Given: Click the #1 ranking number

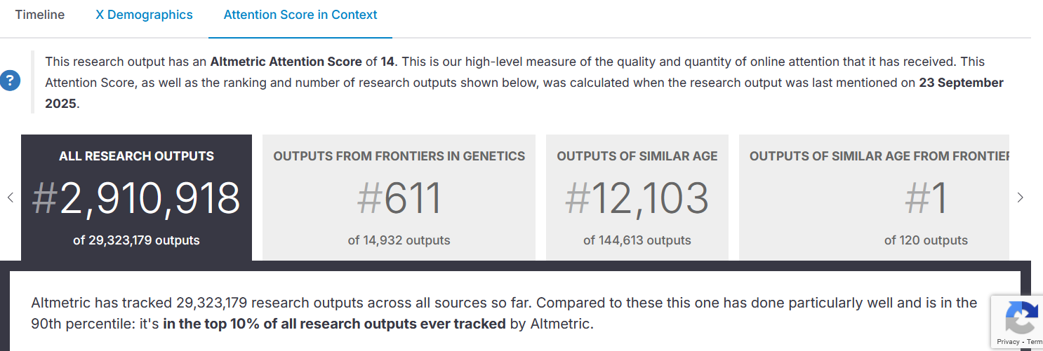Looking at the screenshot, I should tap(926, 198).
